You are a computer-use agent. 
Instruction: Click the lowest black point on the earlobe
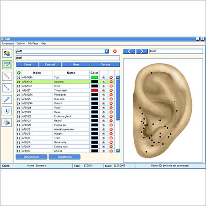(146, 152)
